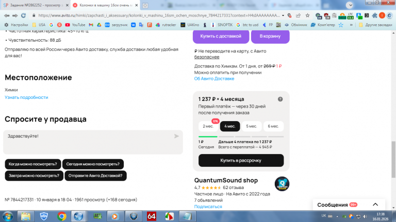Open the Узнать подробности link

[x=26, y=97]
